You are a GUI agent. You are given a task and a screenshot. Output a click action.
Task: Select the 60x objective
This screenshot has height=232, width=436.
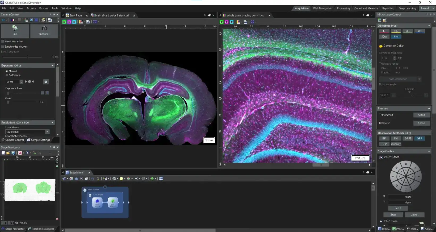click(419, 31)
